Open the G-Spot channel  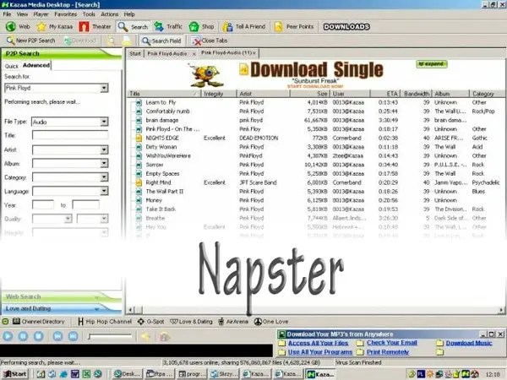[150, 322]
